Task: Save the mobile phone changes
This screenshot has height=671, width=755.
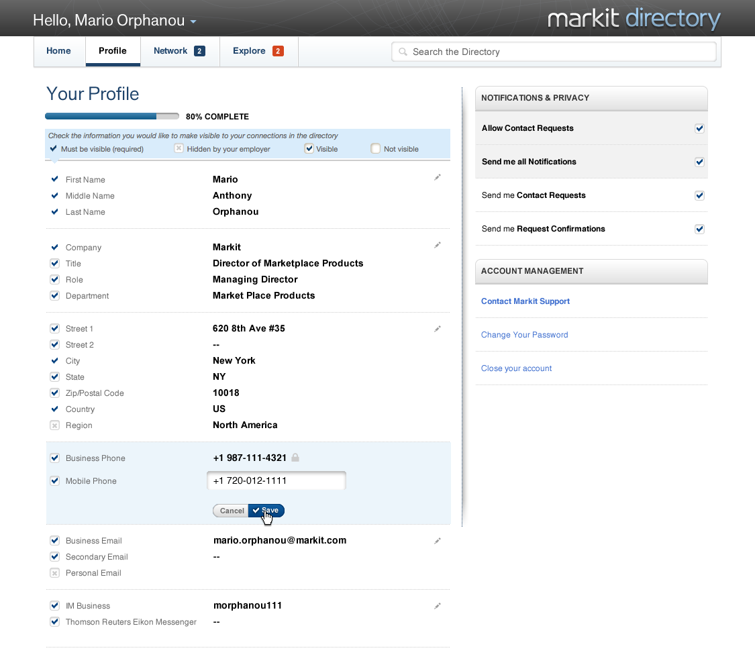Action: [x=266, y=511]
